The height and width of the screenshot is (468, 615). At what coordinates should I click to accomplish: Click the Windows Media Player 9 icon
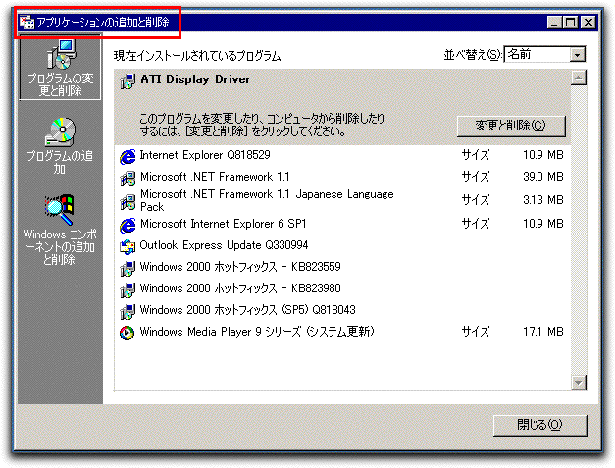[x=128, y=333]
